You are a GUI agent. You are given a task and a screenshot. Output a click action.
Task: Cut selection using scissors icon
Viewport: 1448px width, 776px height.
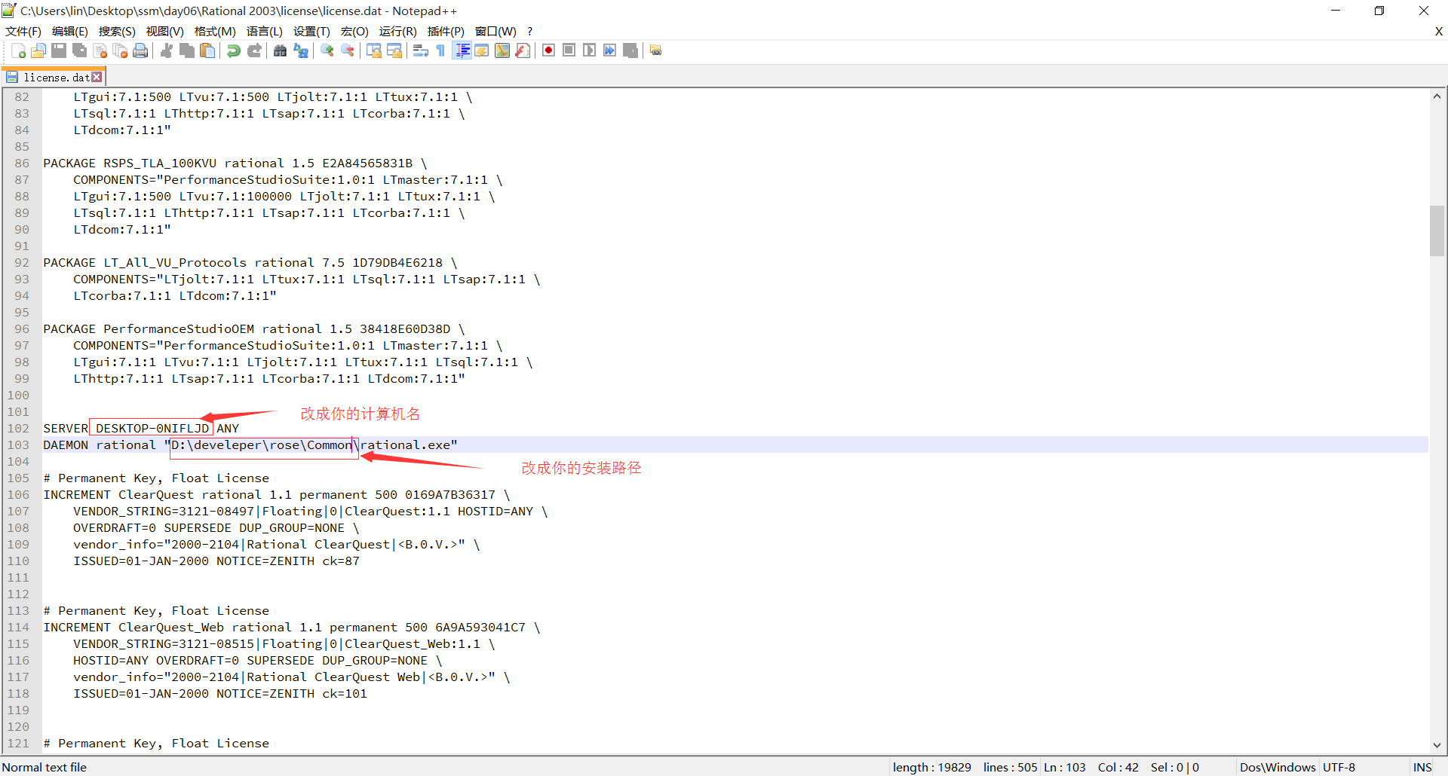(x=167, y=50)
